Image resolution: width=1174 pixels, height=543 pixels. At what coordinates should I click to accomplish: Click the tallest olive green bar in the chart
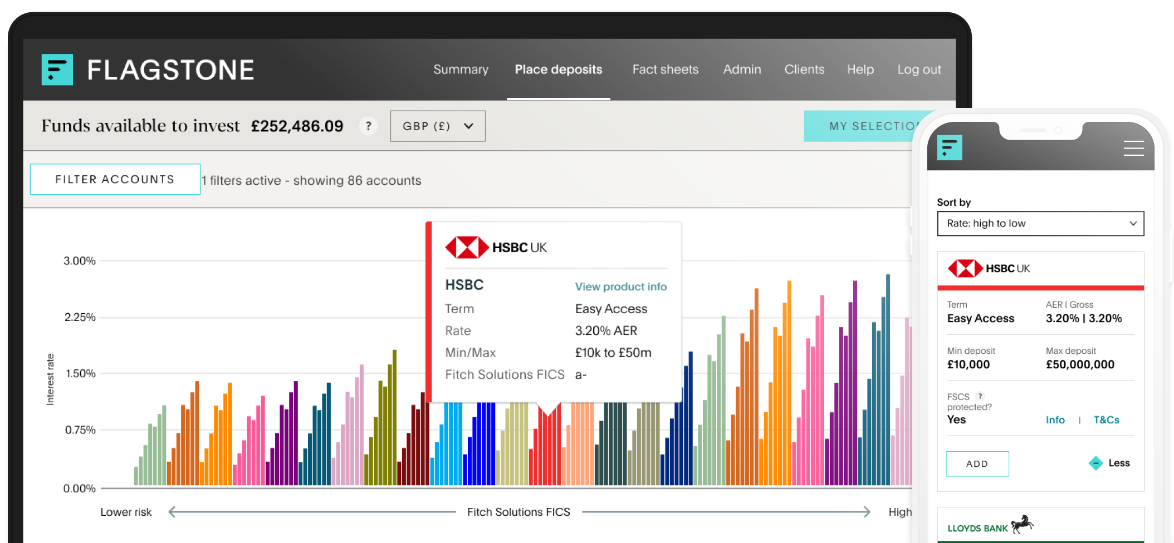pyautogui.click(x=394, y=417)
